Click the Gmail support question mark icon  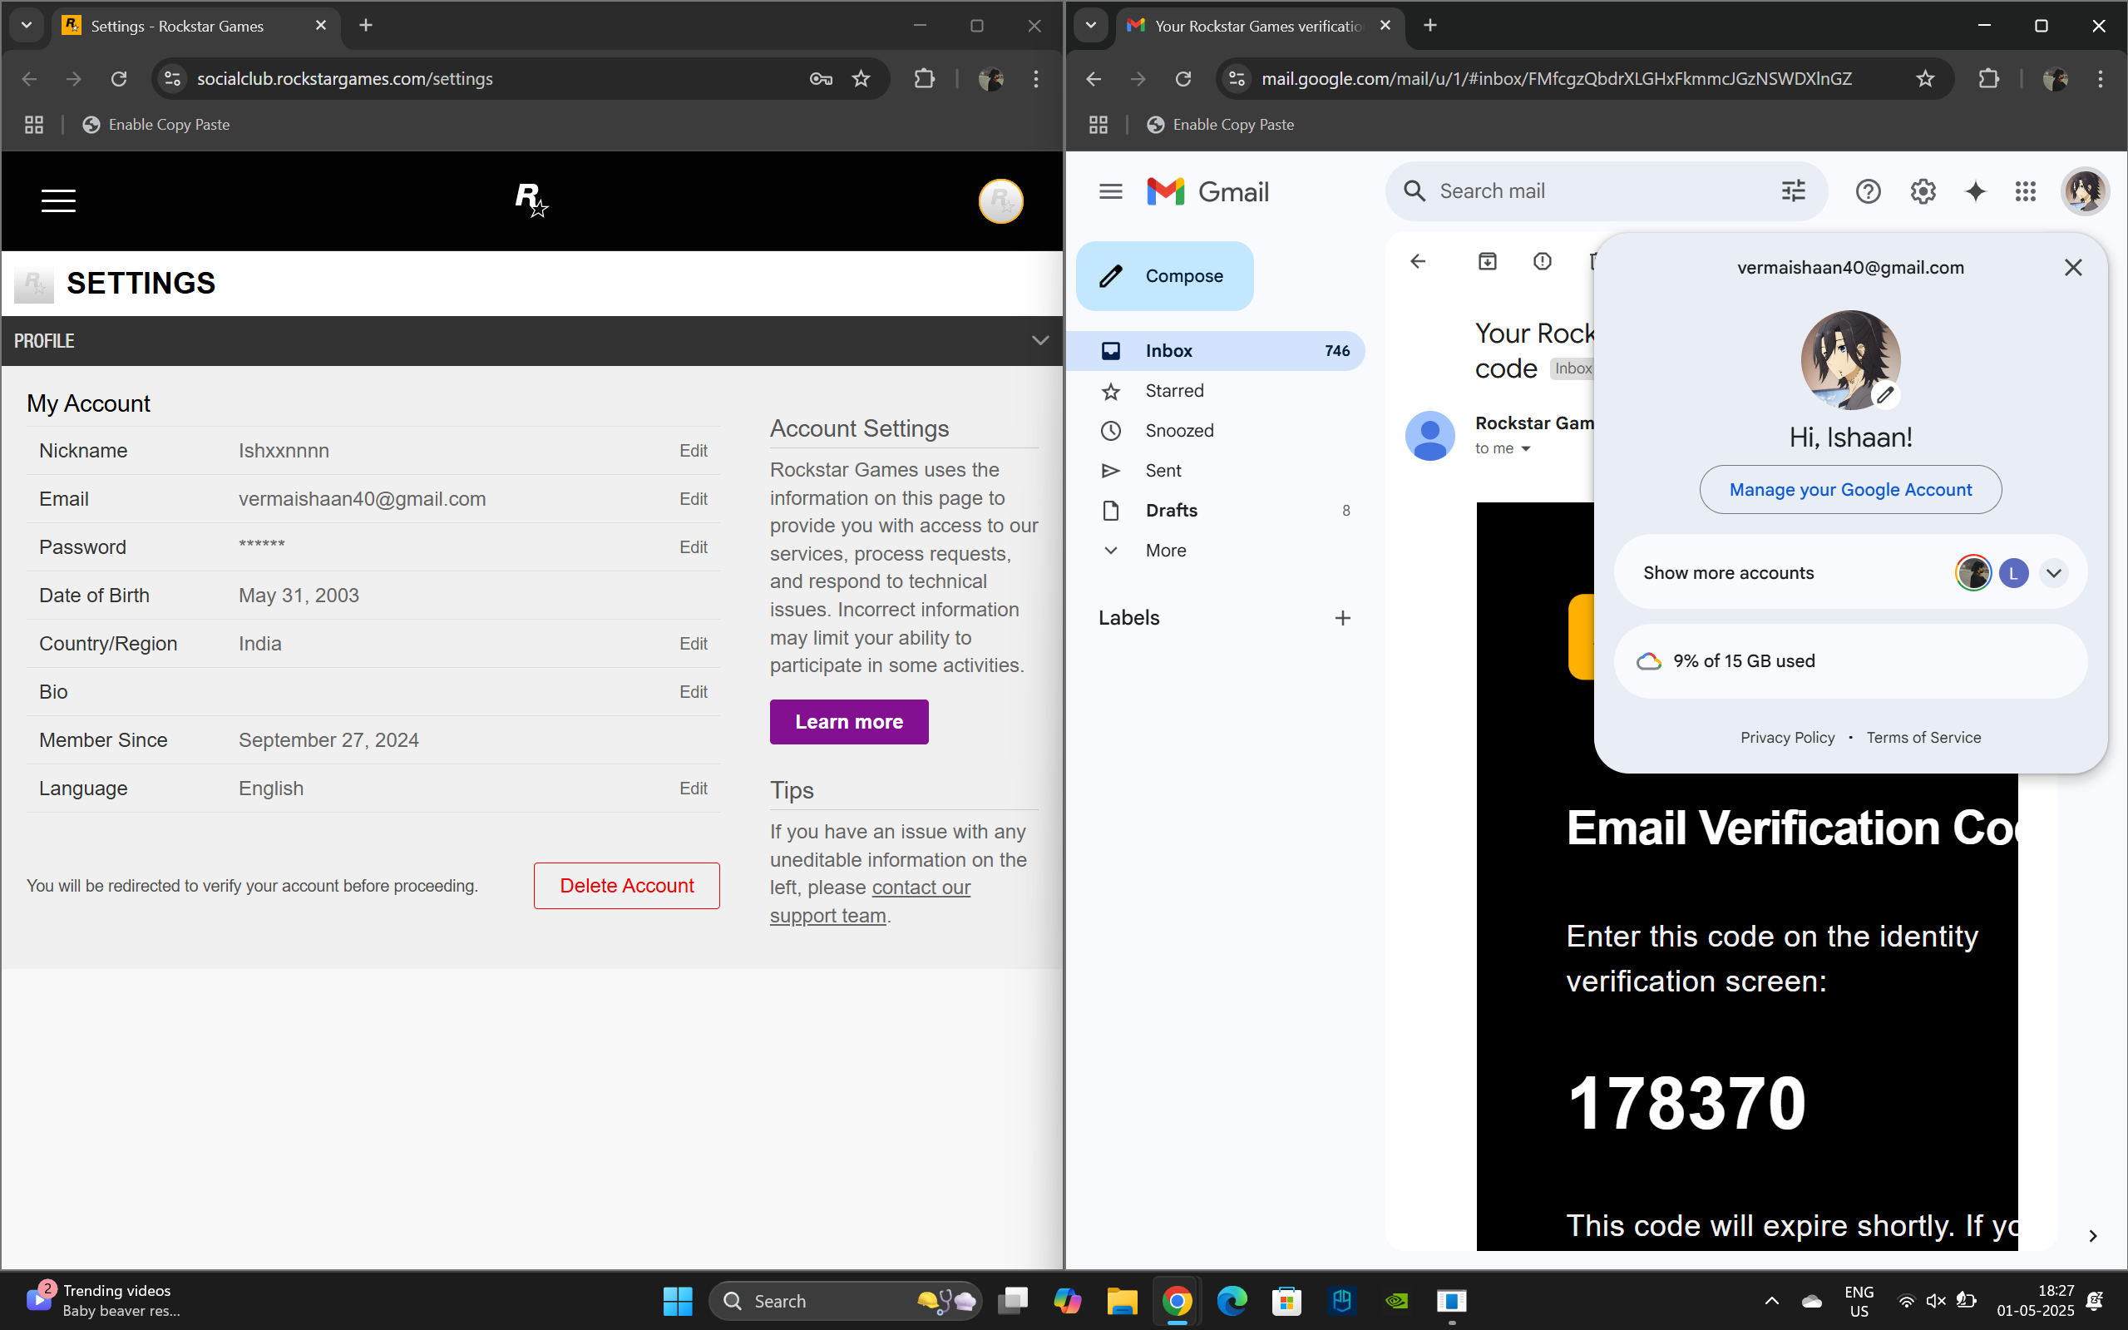click(1868, 190)
